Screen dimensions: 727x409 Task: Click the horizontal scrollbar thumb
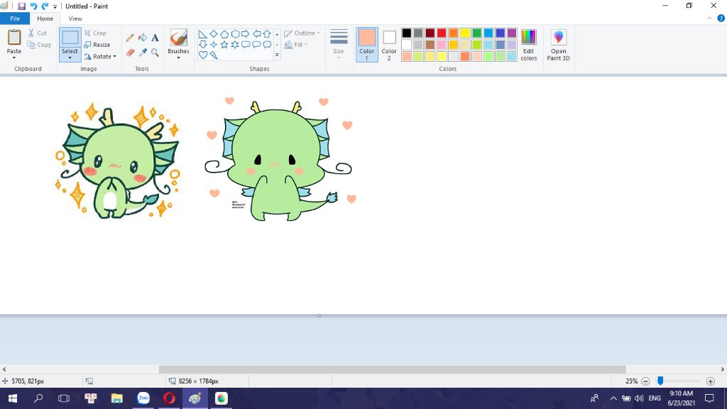392,369
